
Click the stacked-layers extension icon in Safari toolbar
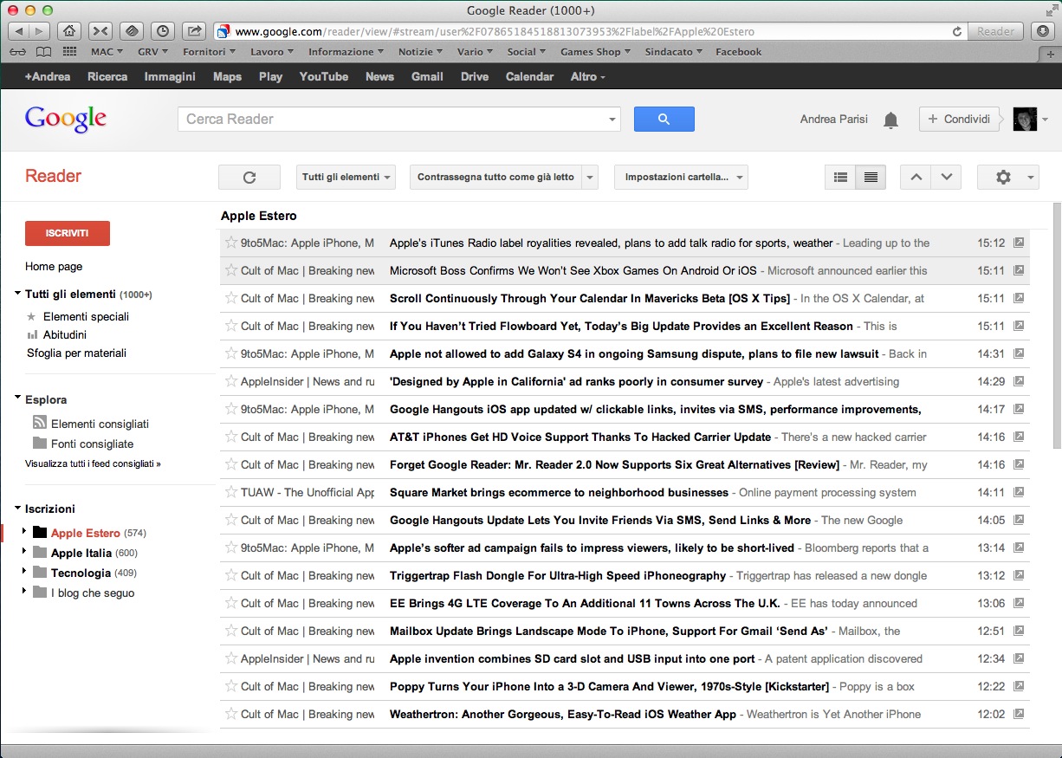click(x=132, y=31)
